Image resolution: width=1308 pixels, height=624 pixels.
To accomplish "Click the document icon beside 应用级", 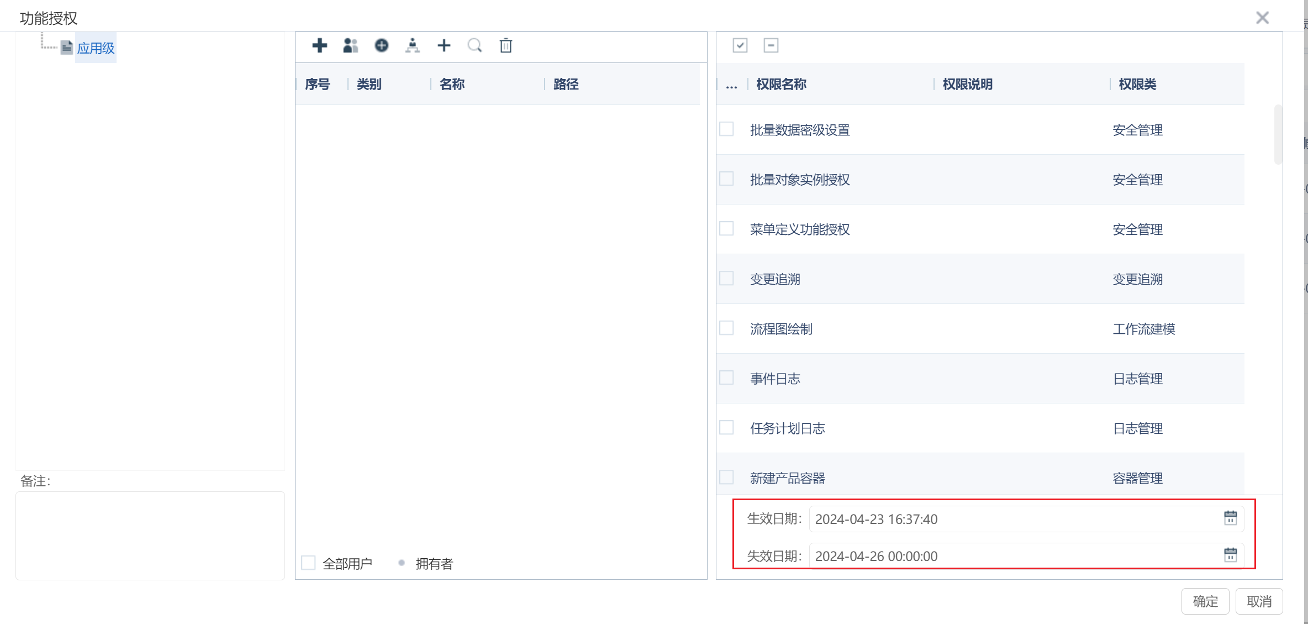I will click(x=67, y=48).
